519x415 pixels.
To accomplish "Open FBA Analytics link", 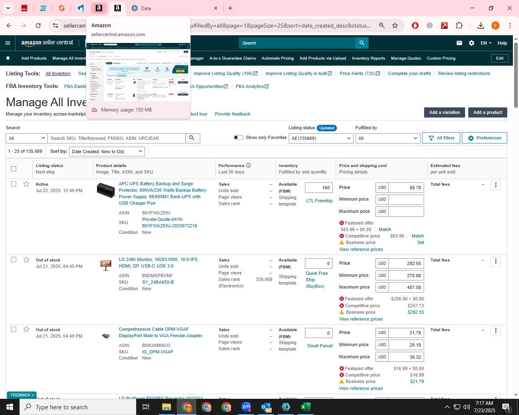I will click(x=252, y=86).
